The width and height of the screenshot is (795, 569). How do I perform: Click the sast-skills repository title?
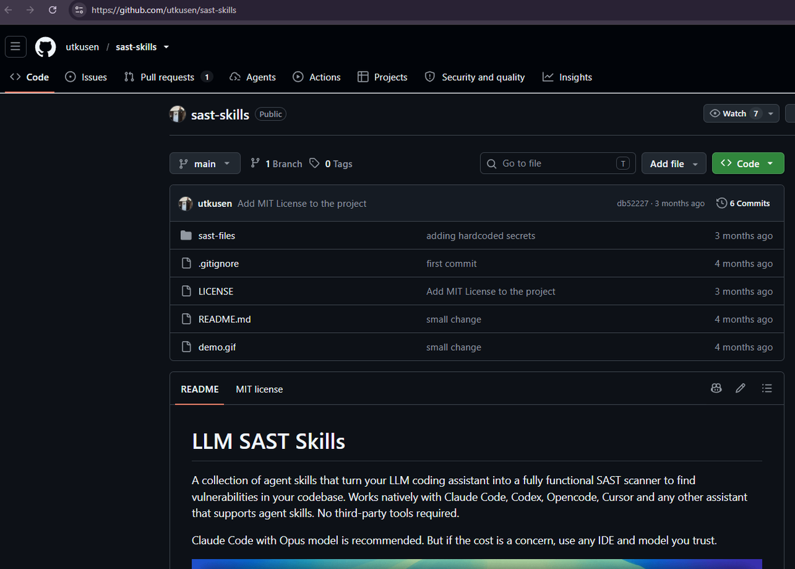220,115
